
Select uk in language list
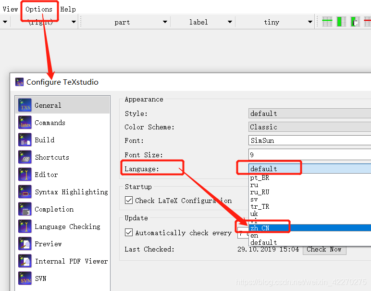tap(310, 214)
